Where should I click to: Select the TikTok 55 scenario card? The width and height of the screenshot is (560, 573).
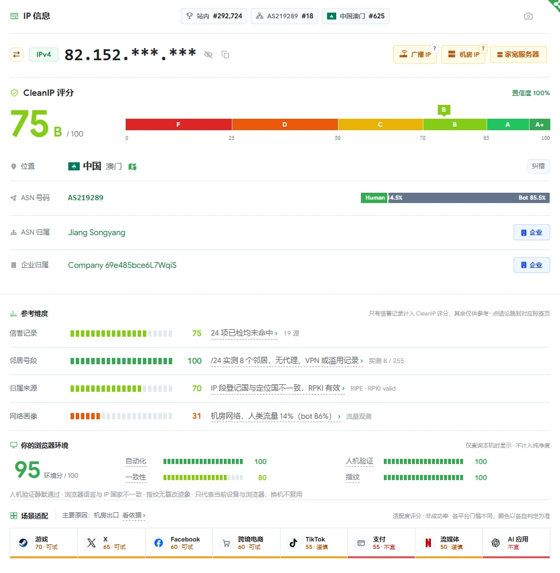tap(314, 543)
